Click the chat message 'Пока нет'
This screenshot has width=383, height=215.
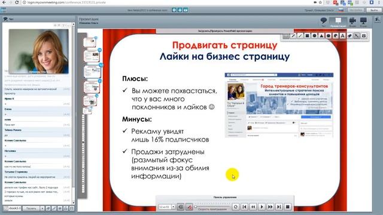pyautogui.click(x=10, y=125)
